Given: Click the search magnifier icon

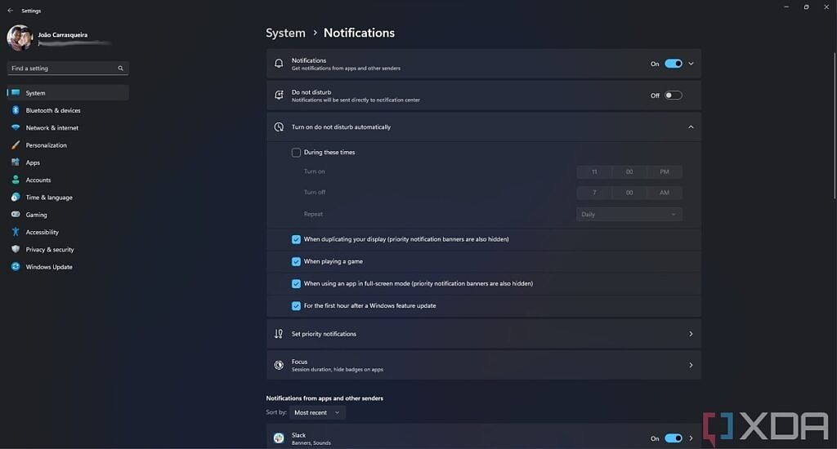Looking at the screenshot, I should click(x=121, y=69).
